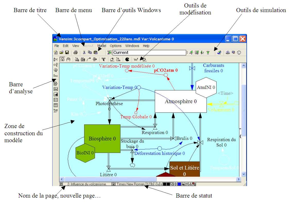Click the Pac-Man delete tool
Viewport: 291px width, 203px height.
[127, 59]
